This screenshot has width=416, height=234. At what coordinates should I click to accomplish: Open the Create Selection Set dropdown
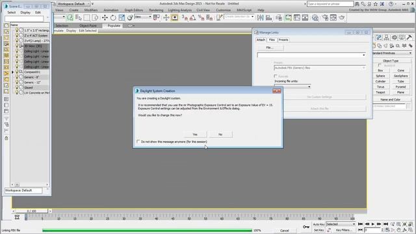239,17
